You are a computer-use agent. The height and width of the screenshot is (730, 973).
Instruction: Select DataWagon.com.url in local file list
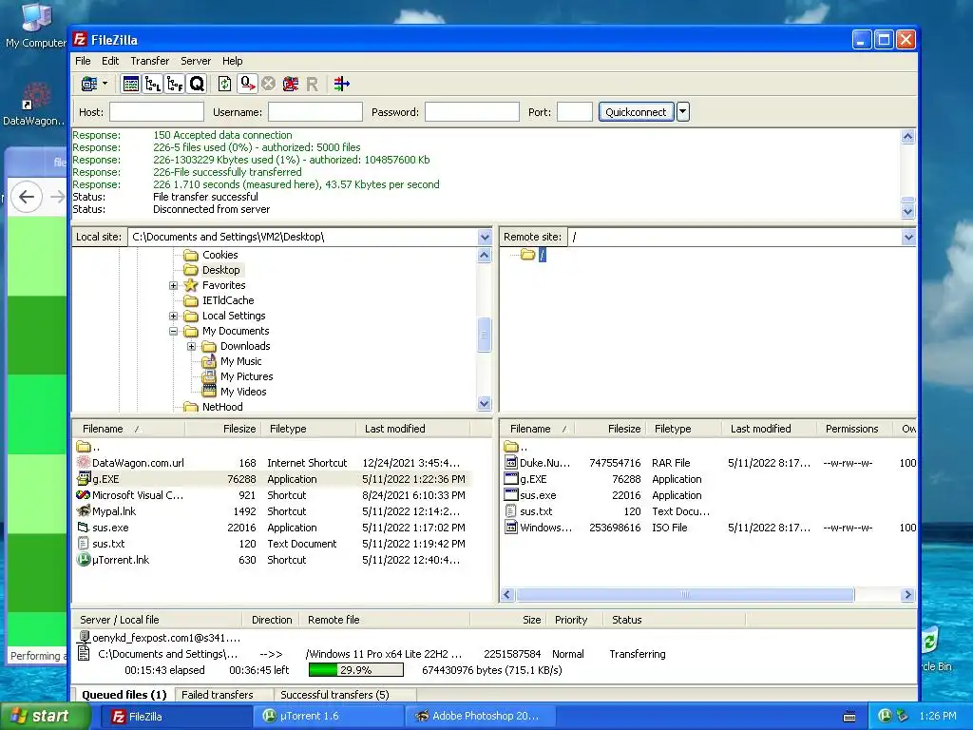(x=138, y=463)
